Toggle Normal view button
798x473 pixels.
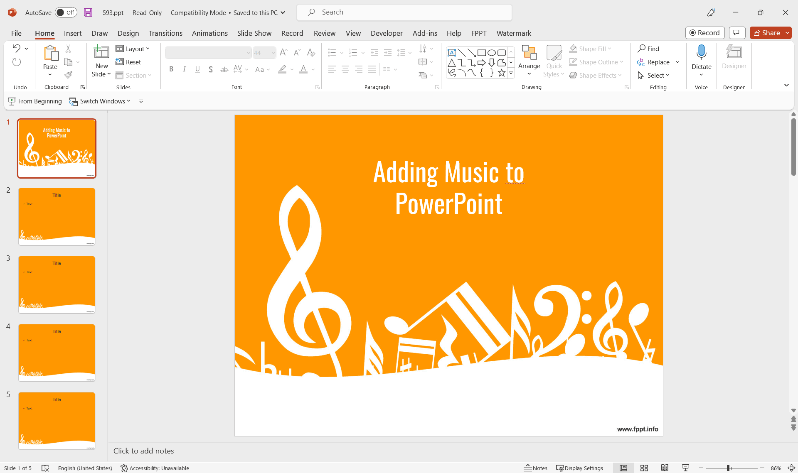[623, 468]
